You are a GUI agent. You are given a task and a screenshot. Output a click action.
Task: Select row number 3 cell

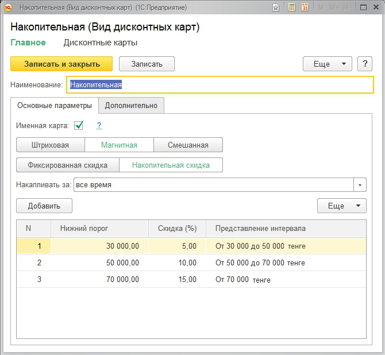point(34,279)
